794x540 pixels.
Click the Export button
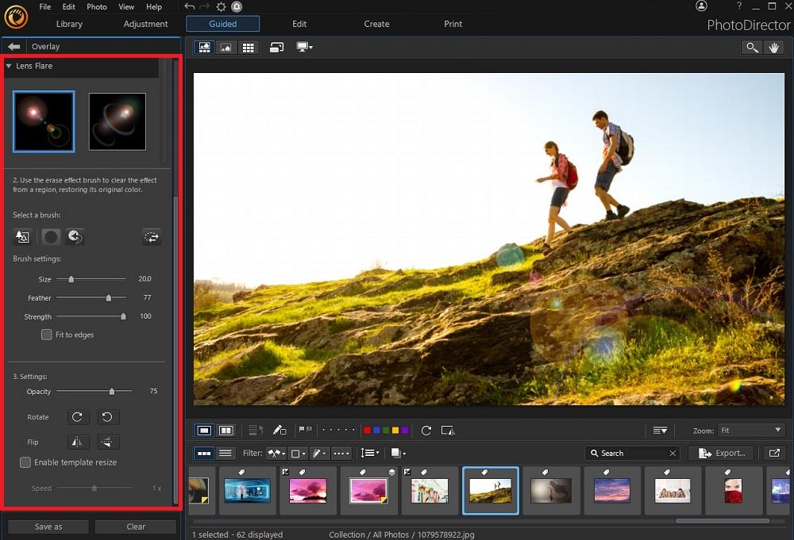coord(721,453)
